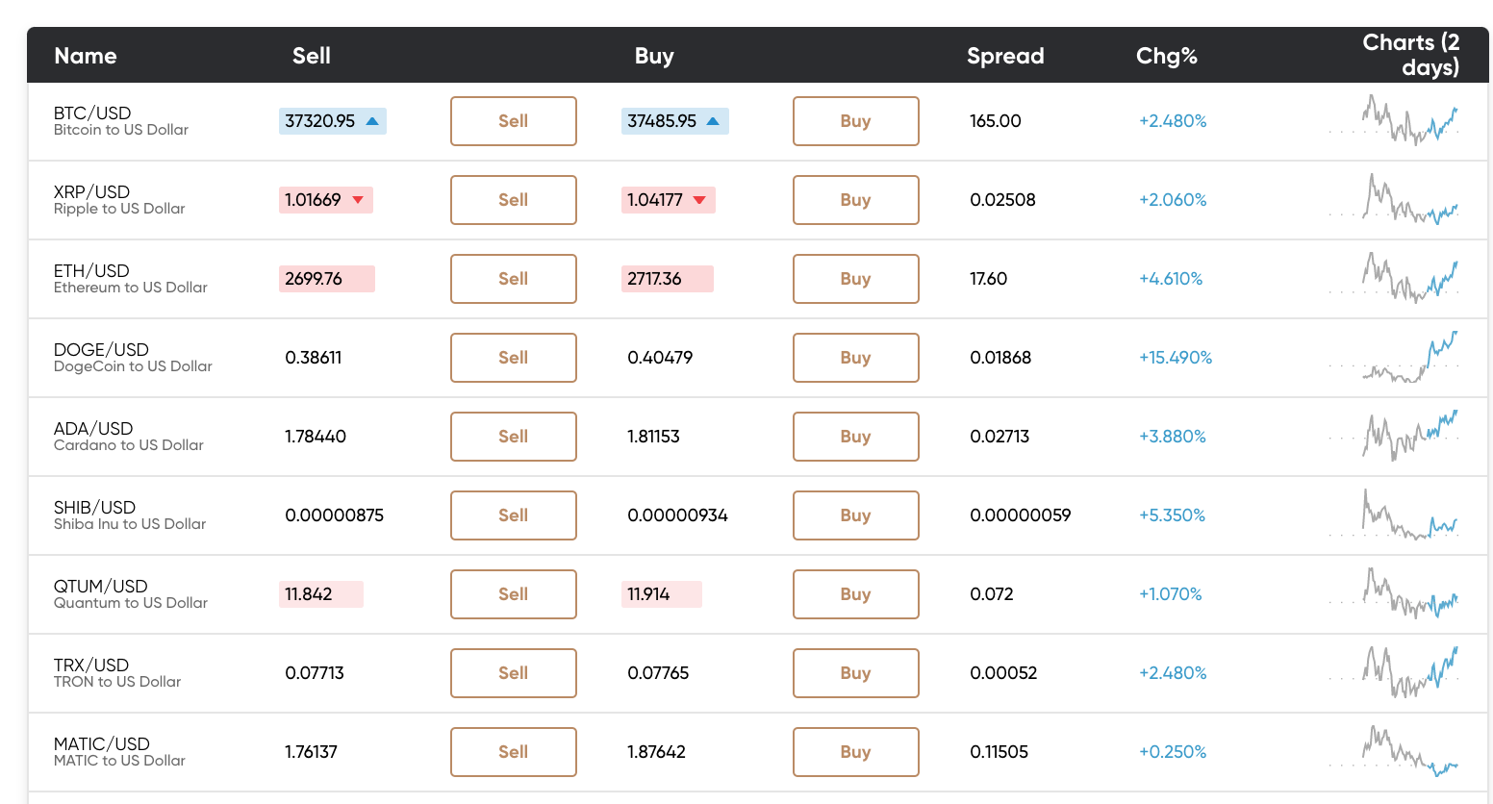
Task: View the ADA/USD sparkline chart
Action: tap(1394, 436)
